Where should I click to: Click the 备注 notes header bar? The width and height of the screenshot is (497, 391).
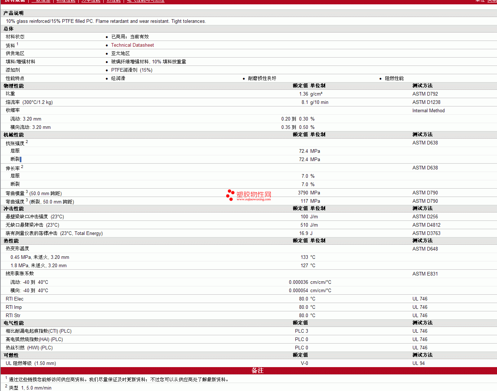pyautogui.click(x=257, y=371)
